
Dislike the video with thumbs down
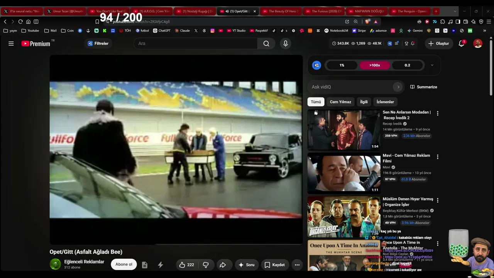[x=206, y=265]
